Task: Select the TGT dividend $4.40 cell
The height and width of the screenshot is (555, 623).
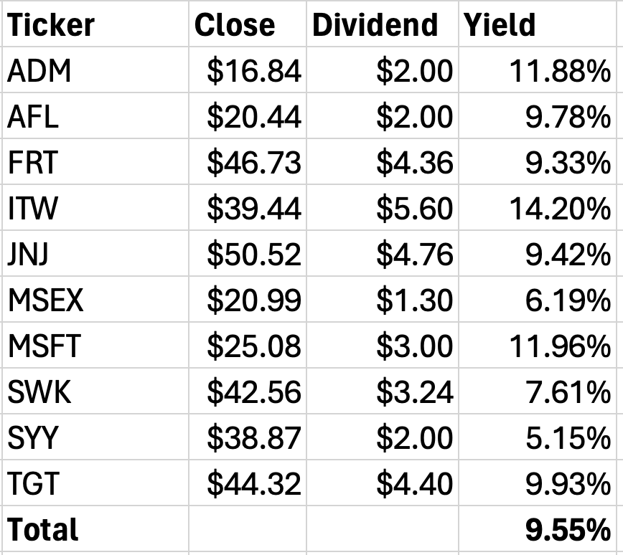Action: pos(383,483)
